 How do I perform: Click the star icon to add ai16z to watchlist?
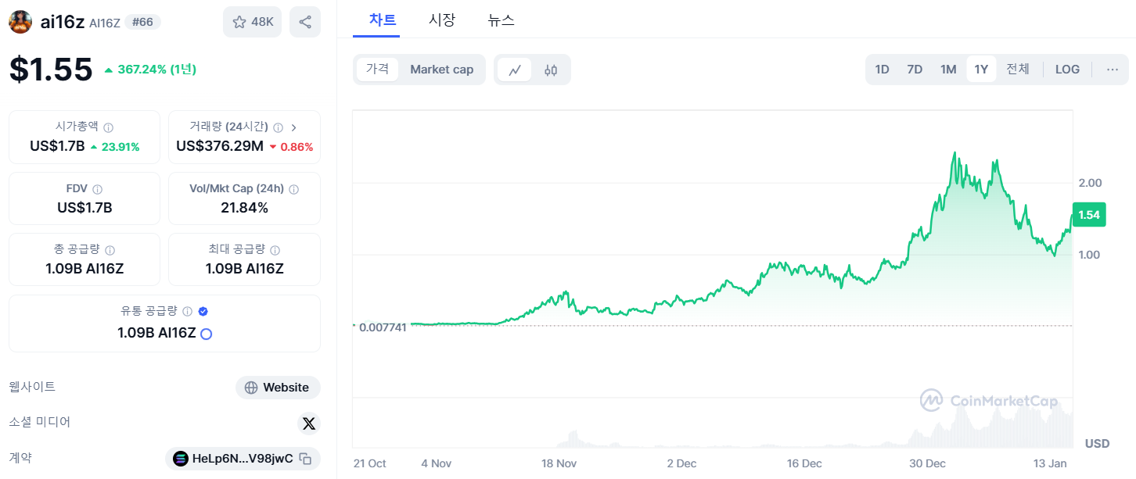pyautogui.click(x=239, y=21)
